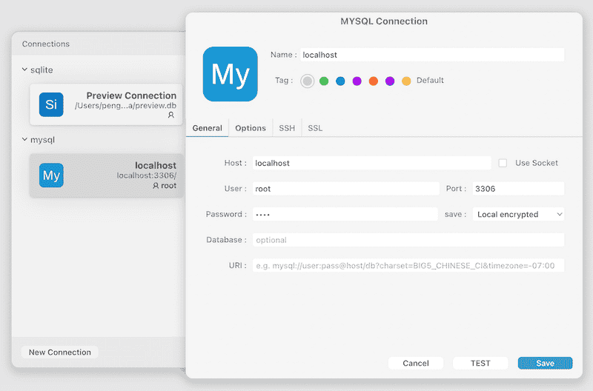Click the Connections panel header text

pyautogui.click(x=46, y=44)
